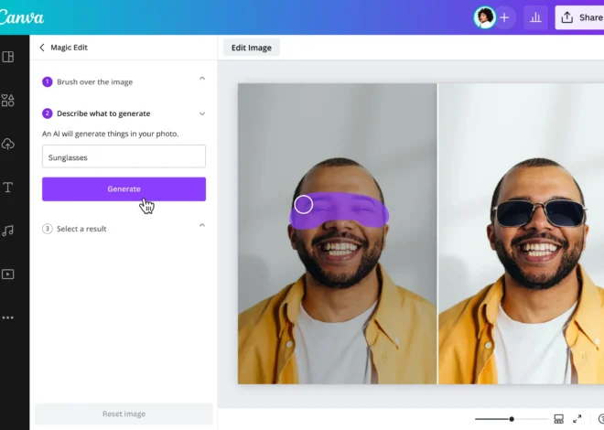
Task: Go back using the Magic Edit arrow
Action: [x=42, y=48]
